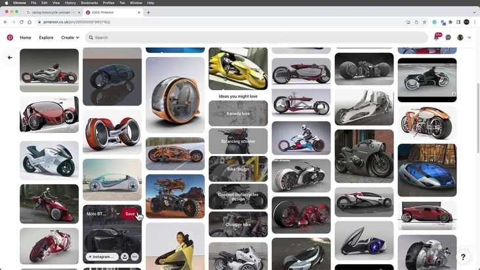This screenshot has width=480, height=270.
Task: Toggle the Chrome side panel icon
Action: 458,22
